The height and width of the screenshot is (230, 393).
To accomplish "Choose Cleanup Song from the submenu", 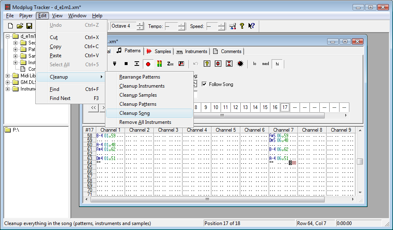I will pyautogui.click(x=149, y=113).
